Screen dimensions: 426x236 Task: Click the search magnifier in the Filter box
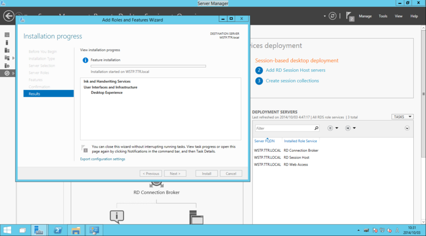tap(316, 128)
